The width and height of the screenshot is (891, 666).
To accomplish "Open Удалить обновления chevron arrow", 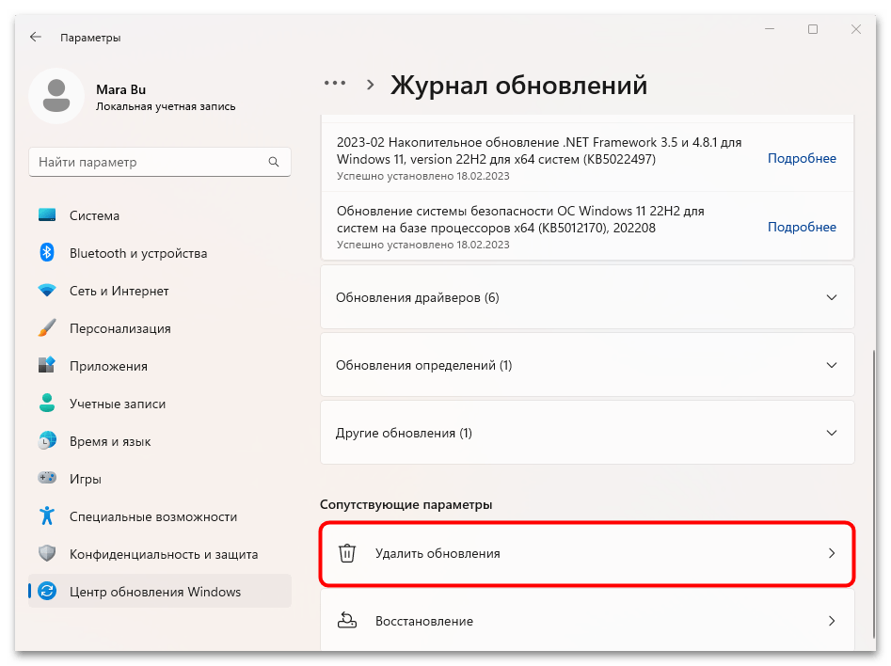I will tap(832, 553).
